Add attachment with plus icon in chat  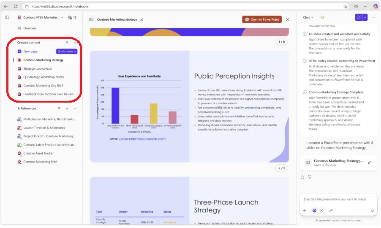(x=305, y=211)
